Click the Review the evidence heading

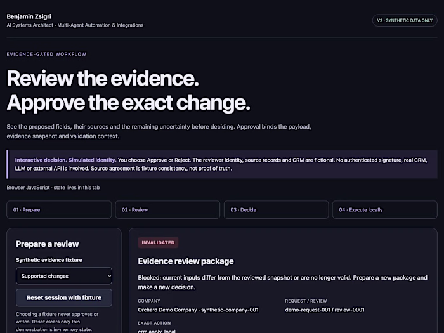(x=103, y=79)
